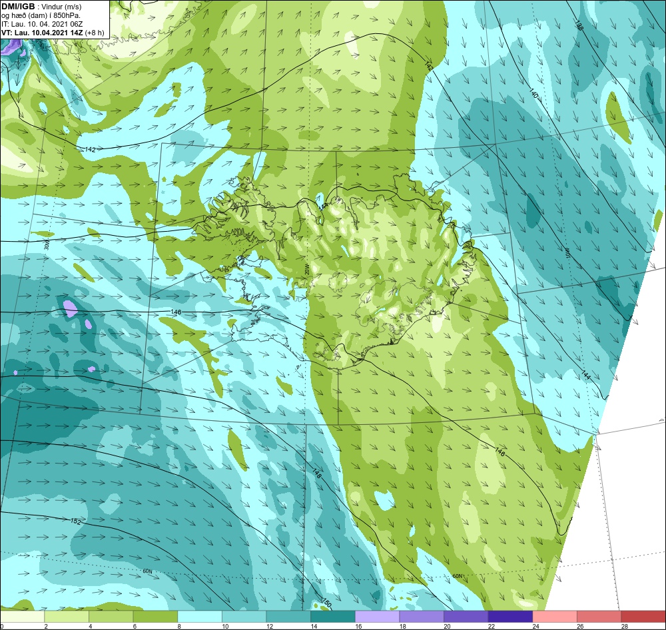Click the '16' tick label on the legend
Viewport: 666px width, 630px height.
pos(358,626)
